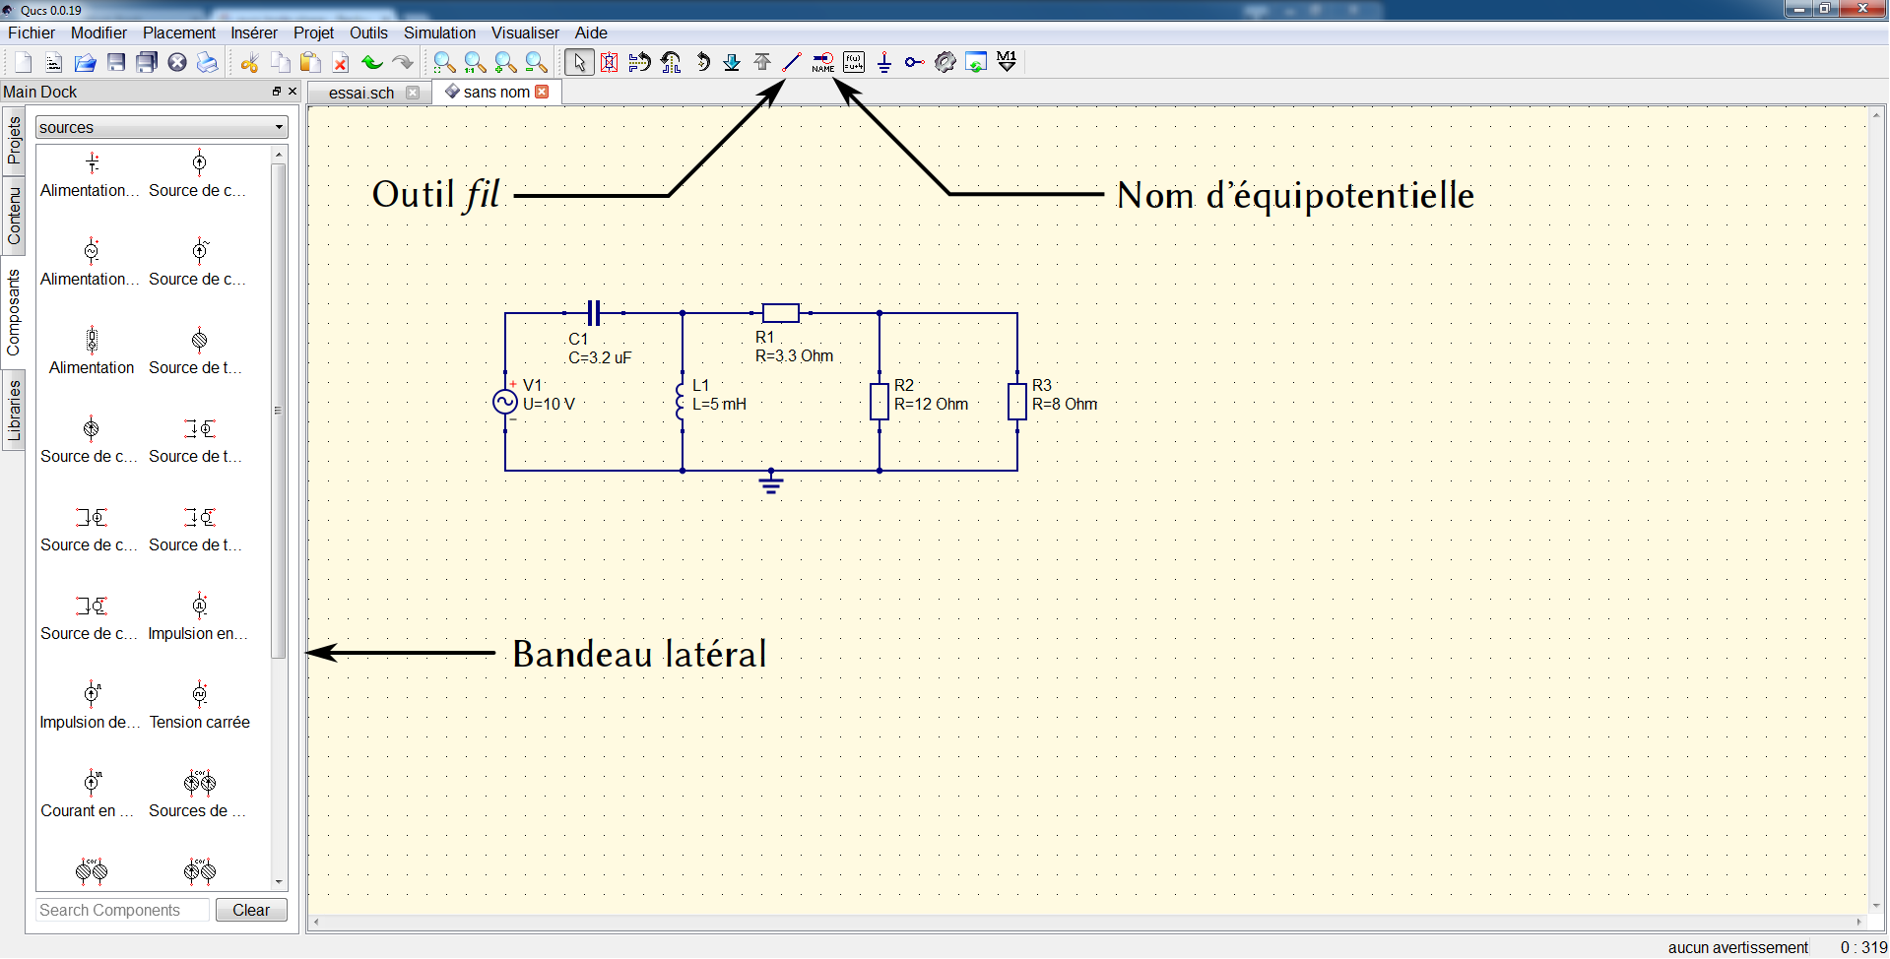
Task: Close the Main Dock panel
Action: coord(293,92)
